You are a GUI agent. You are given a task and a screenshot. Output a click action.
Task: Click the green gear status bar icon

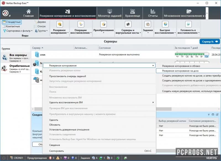[x=118, y=158]
